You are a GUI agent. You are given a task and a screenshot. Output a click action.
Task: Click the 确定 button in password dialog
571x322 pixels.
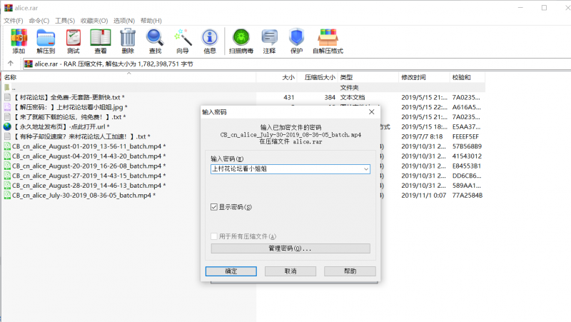pyautogui.click(x=231, y=271)
